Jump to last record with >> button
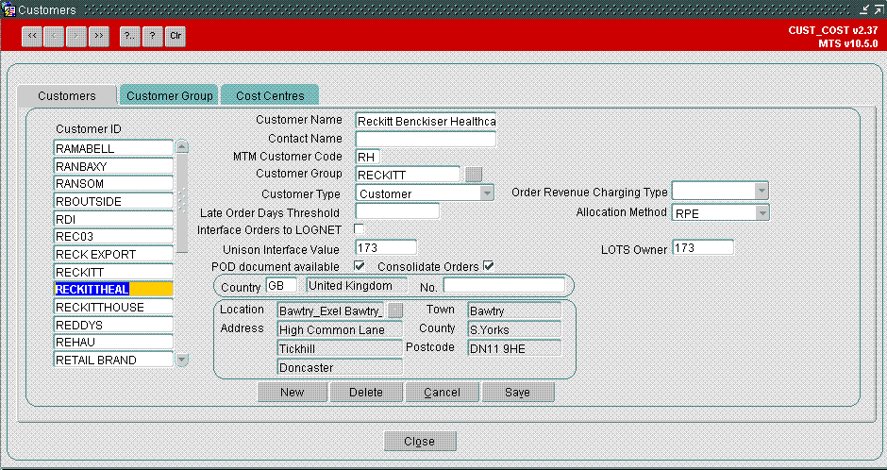 99,36
